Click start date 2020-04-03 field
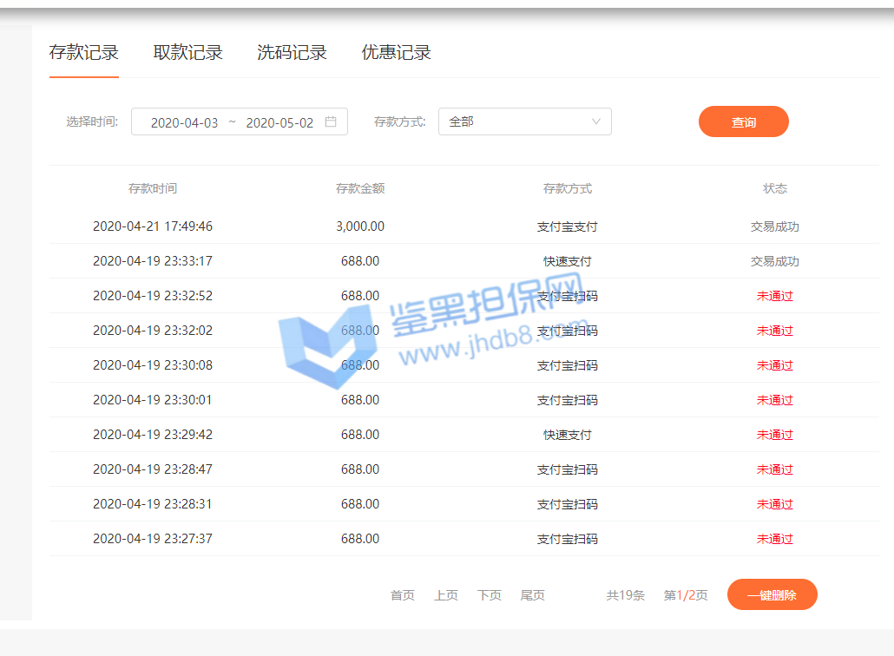The image size is (894, 656). [x=185, y=123]
